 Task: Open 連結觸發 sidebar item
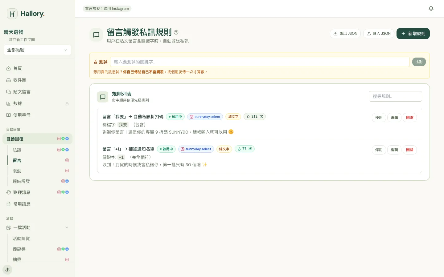40,181
